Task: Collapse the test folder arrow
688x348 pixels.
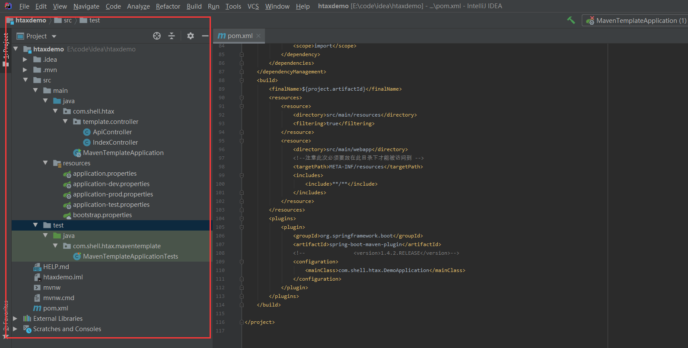Action: point(35,225)
